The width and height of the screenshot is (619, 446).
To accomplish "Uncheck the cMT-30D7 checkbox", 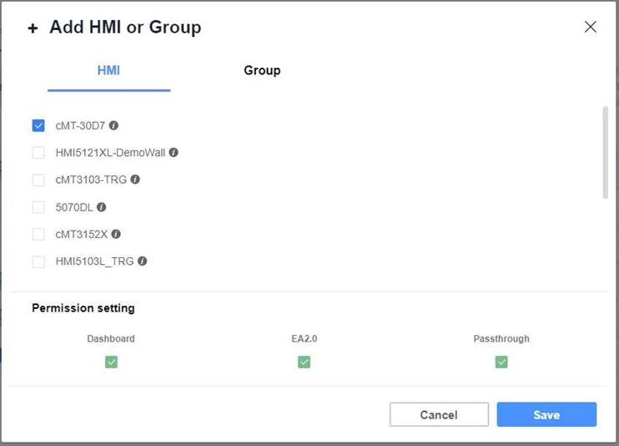I will tap(38, 125).
